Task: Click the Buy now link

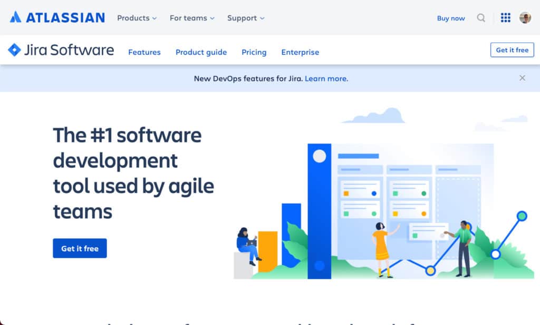Action: pos(451,18)
